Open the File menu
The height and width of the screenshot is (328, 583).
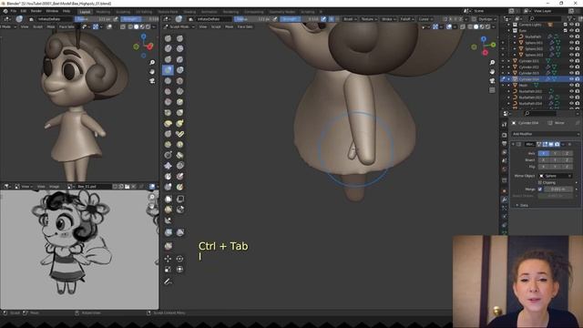pyautogui.click(x=14, y=11)
